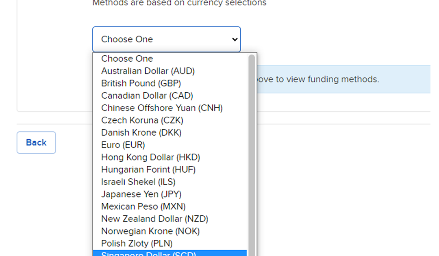Viewport: 439px width, 256px height.
Task: Select Mexican Peso (MXN) currency
Action: click(x=143, y=206)
